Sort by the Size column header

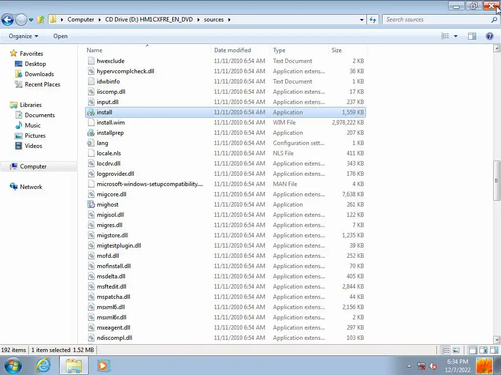(x=337, y=50)
